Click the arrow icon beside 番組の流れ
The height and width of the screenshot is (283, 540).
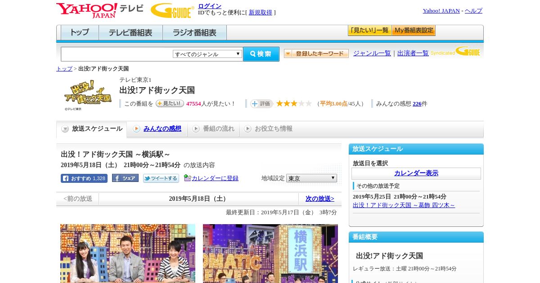tap(196, 129)
